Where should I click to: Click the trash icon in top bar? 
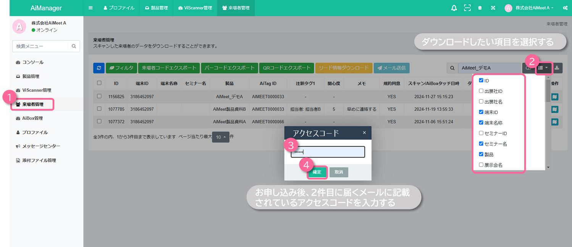click(x=480, y=8)
